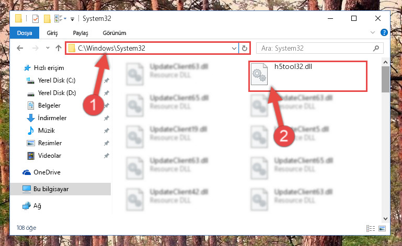The width and height of the screenshot is (402, 246).
Task: Open İndirmeler in the navigation pane
Action: click(52, 118)
